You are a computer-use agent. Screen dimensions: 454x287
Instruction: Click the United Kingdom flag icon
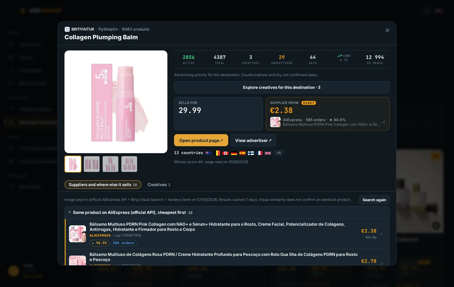coord(268,153)
